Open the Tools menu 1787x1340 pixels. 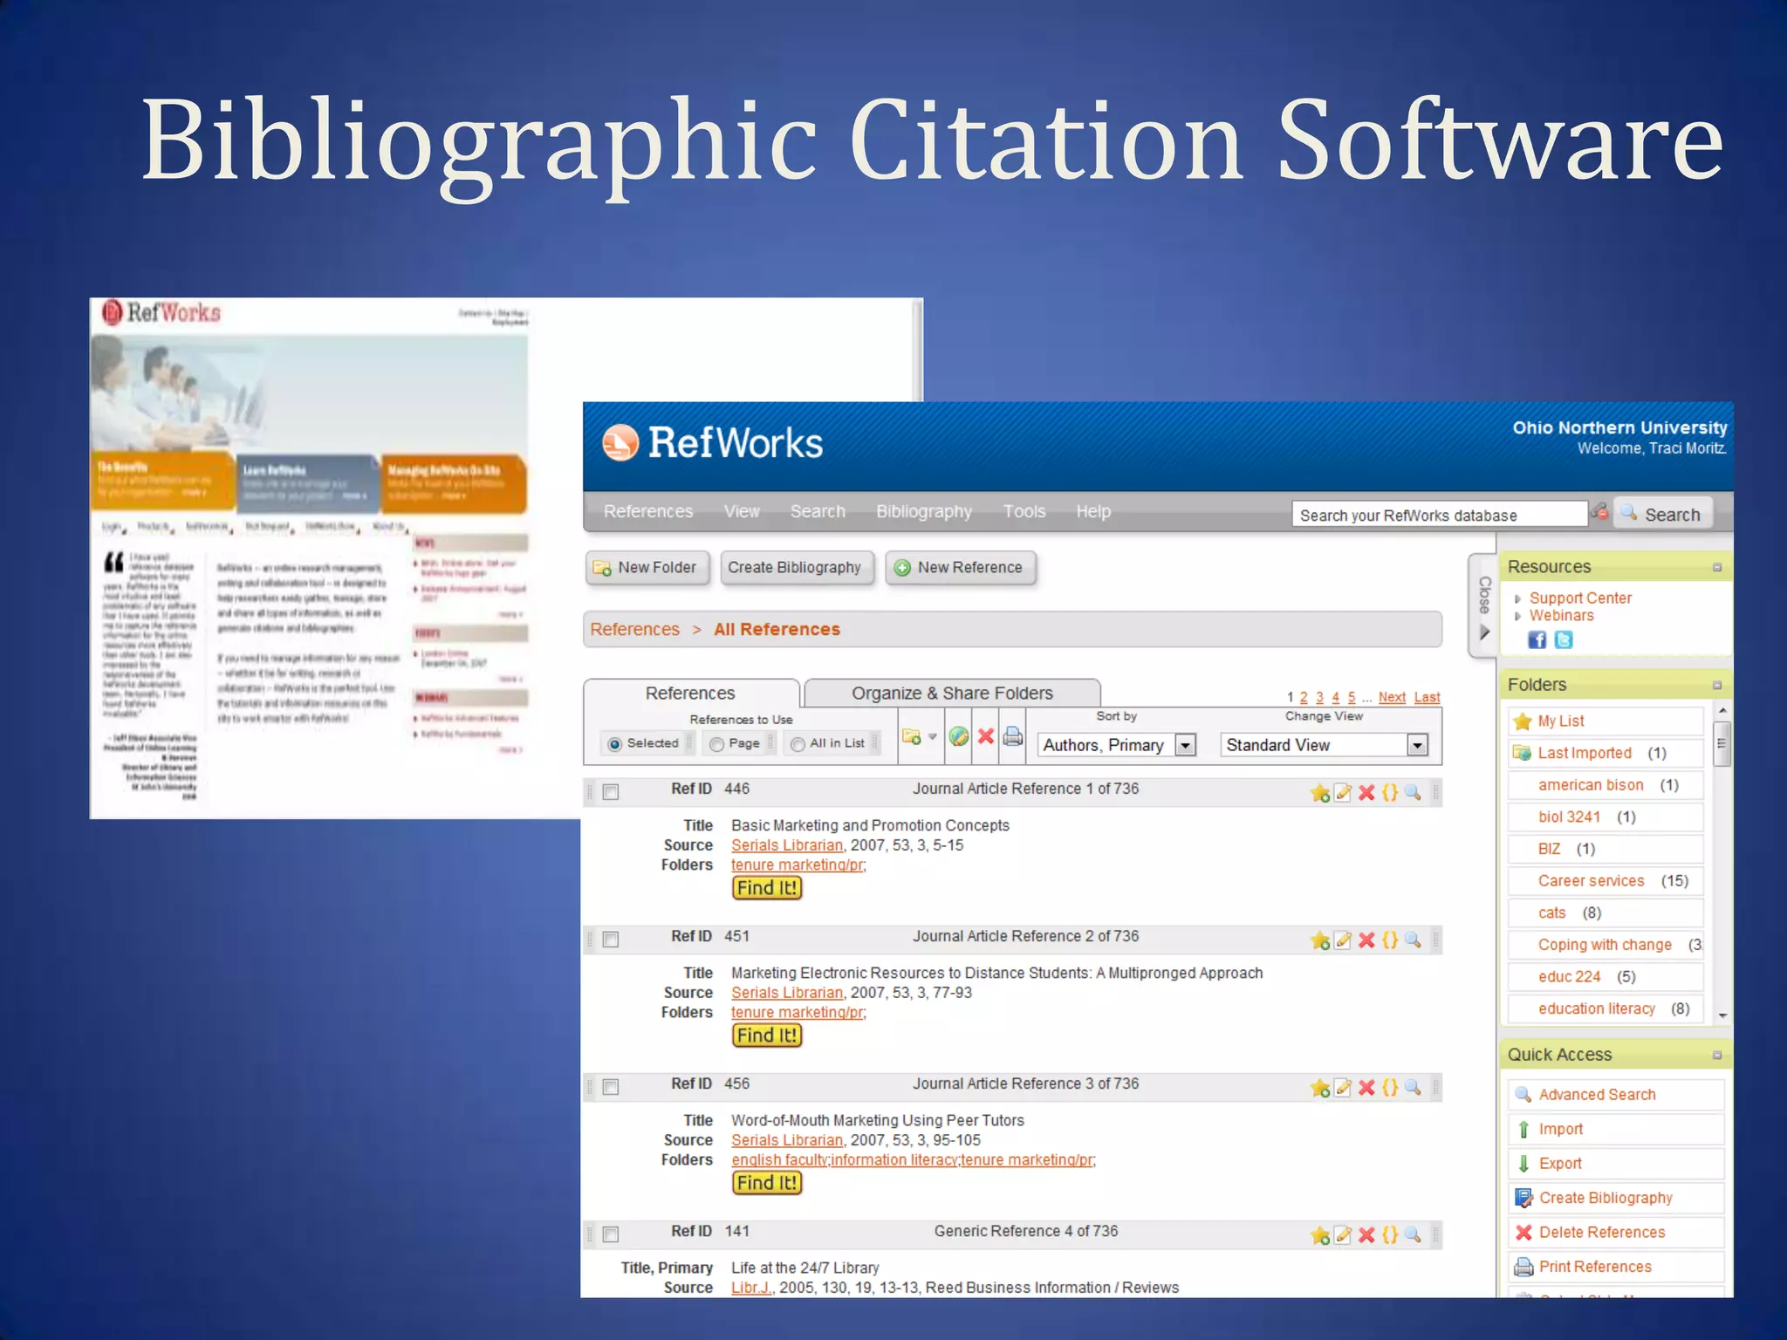(1024, 512)
